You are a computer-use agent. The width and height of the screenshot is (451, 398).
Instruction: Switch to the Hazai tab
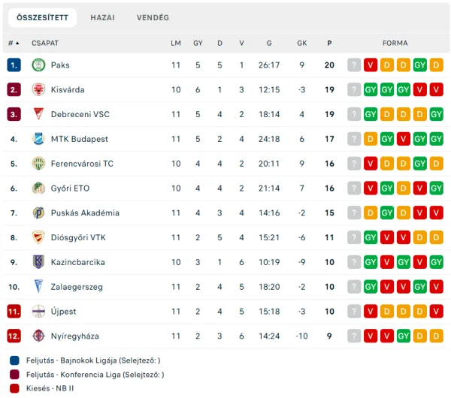coord(102,17)
